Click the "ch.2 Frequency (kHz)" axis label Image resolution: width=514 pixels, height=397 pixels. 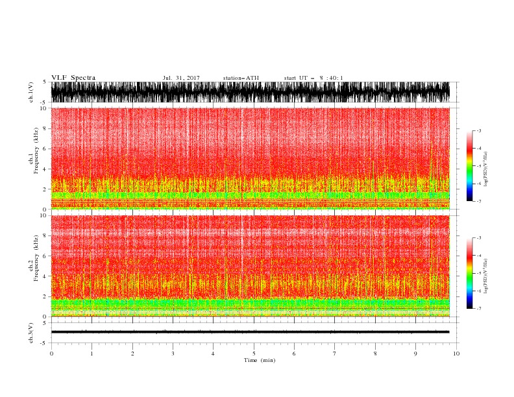coord(34,258)
